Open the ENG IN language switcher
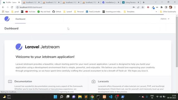Screen dimensions: 178x100 (152, 97)
